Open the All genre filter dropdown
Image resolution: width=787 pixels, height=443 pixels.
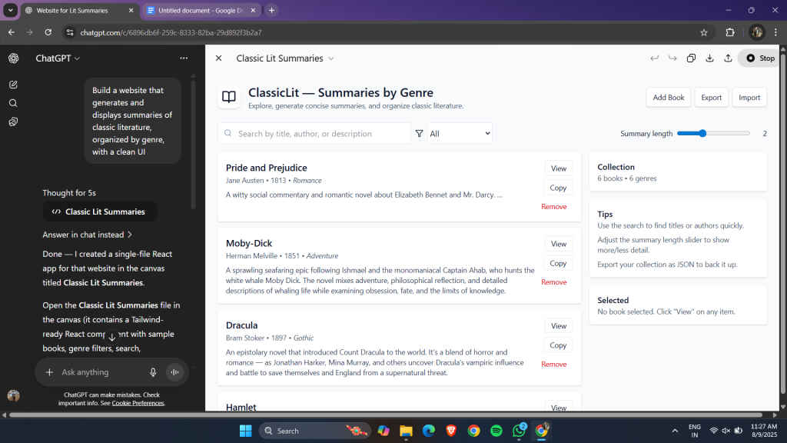tap(460, 134)
